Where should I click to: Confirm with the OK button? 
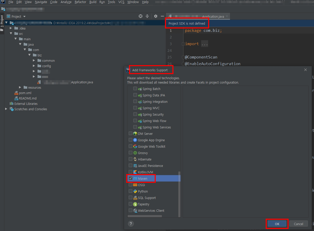point(277,224)
